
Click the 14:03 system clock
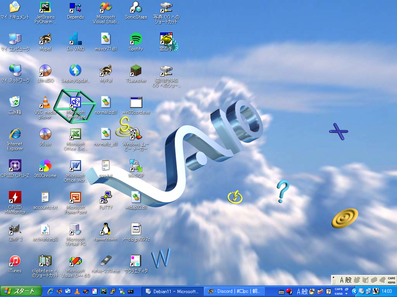(x=387, y=292)
